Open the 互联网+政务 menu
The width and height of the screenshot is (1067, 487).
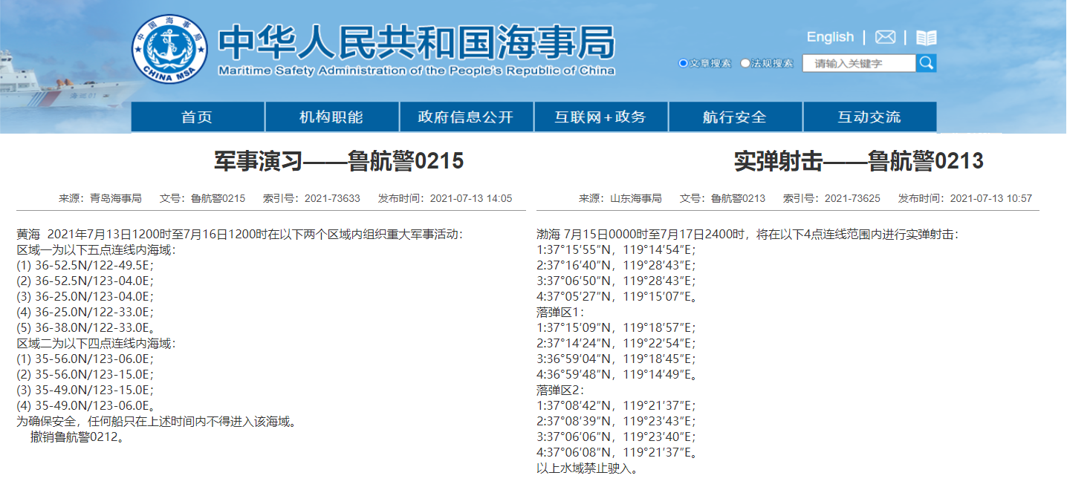pyautogui.click(x=600, y=117)
